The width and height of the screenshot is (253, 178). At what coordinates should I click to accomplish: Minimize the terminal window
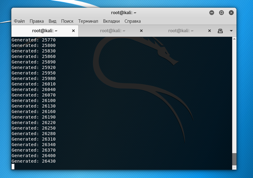point(212,13)
